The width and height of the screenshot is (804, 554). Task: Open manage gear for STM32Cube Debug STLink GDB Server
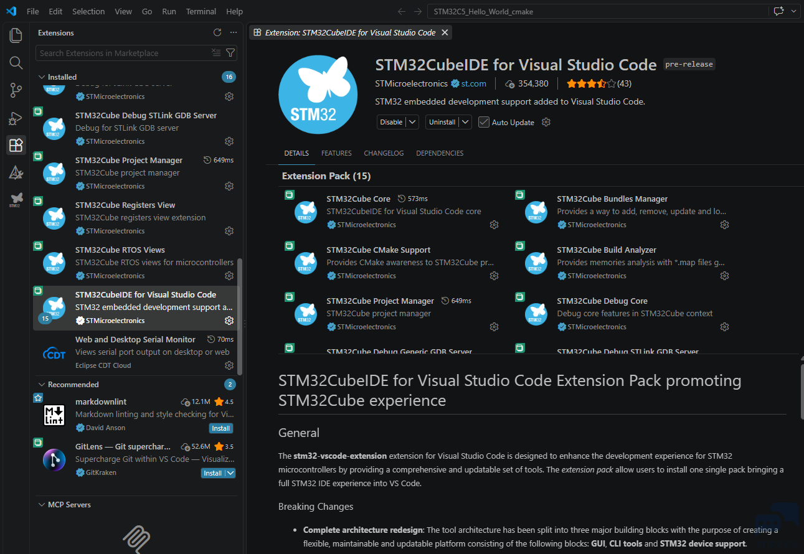pyautogui.click(x=229, y=141)
